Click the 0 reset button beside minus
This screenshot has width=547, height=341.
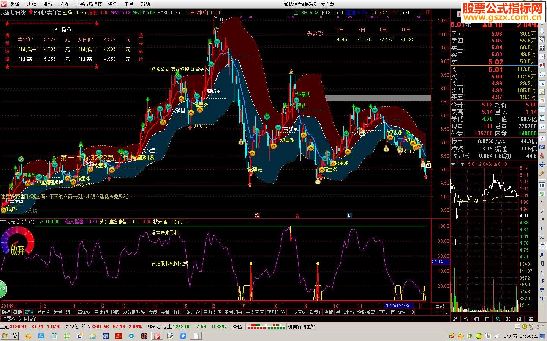446,312
